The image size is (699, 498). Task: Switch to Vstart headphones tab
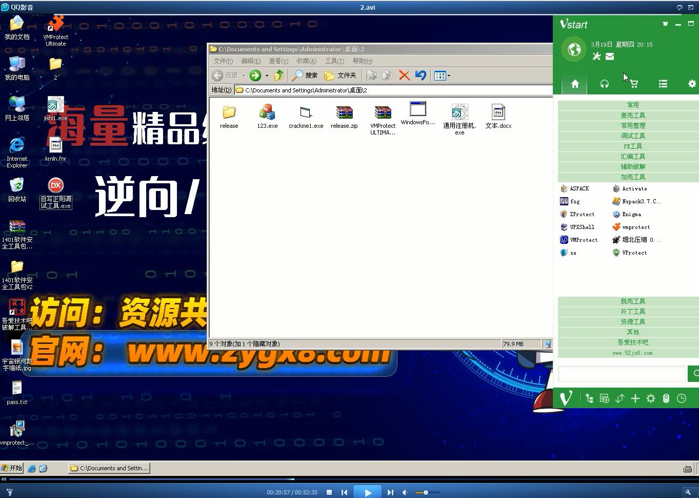point(605,84)
